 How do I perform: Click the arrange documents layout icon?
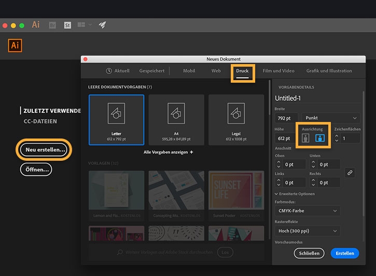click(81, 25)
